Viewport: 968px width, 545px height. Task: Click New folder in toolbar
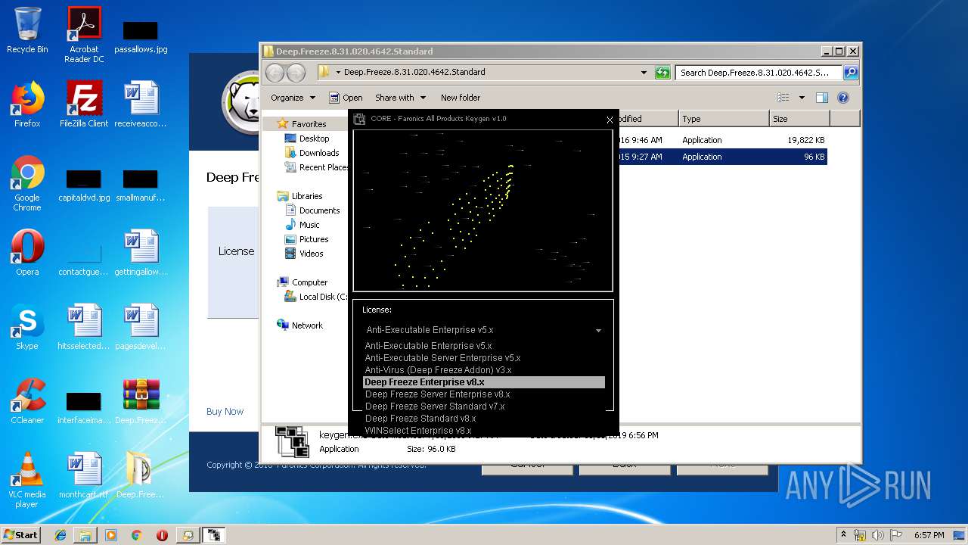pos(461,98)
